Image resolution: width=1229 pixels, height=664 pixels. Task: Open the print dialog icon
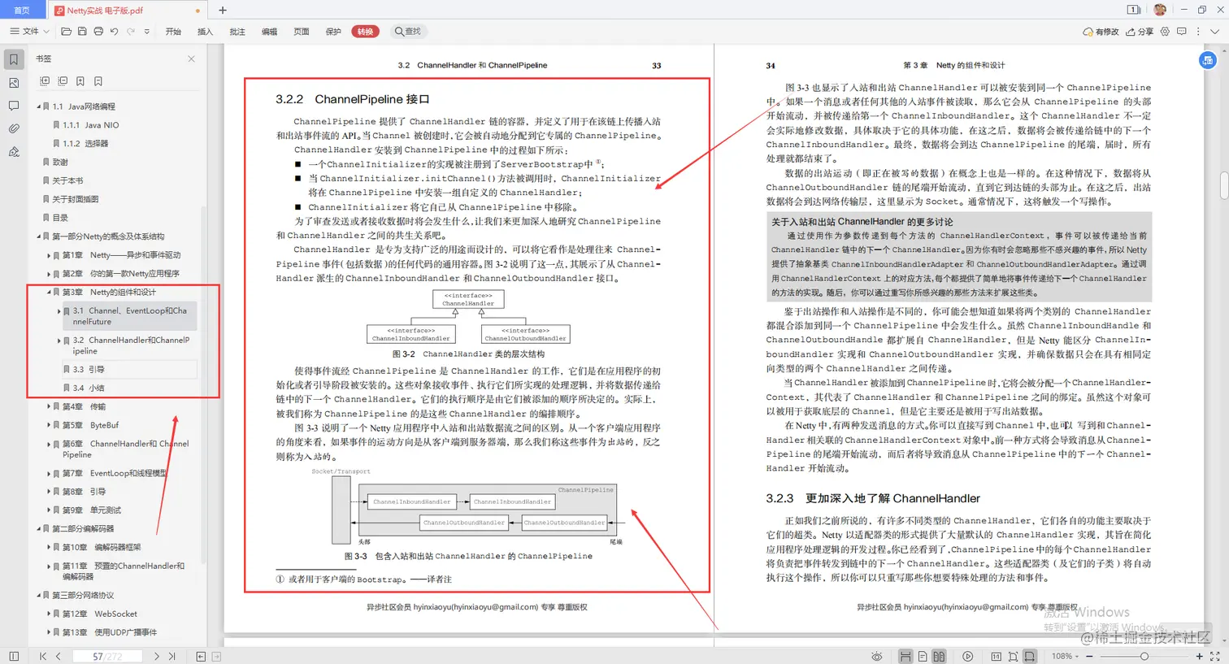98,31
